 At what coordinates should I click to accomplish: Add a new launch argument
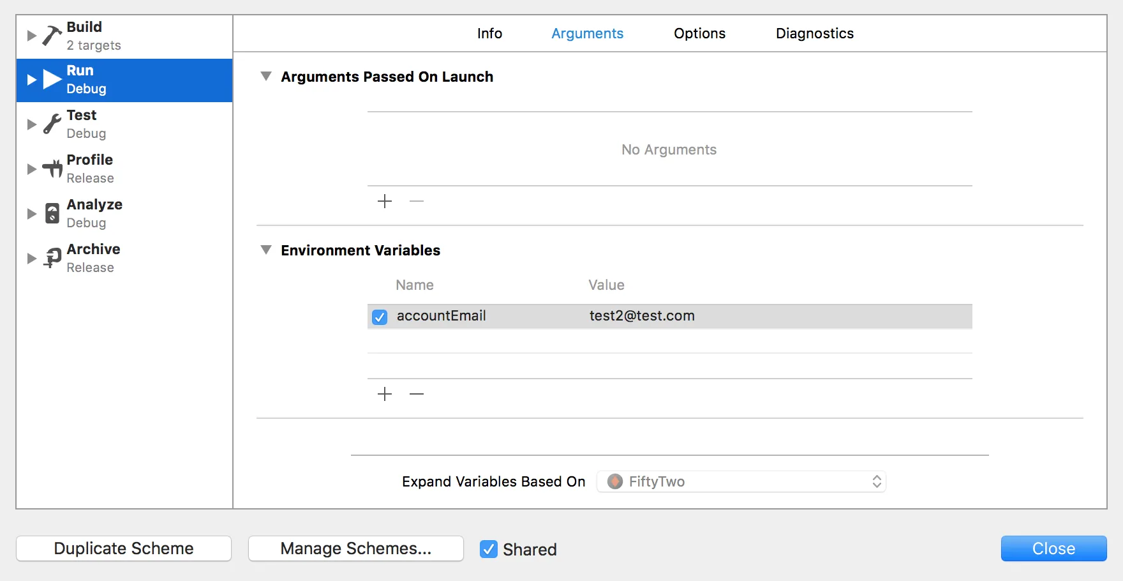tap(385, 202)
